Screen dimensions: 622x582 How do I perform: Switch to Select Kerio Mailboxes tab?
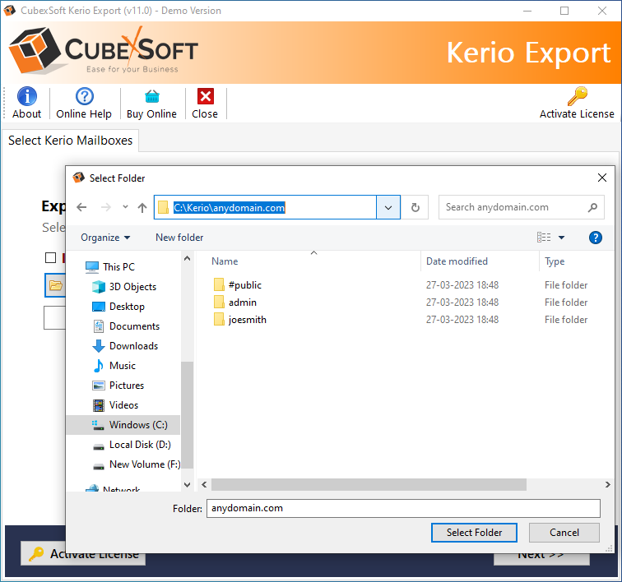pyautogui.click(x=70, y=141)
